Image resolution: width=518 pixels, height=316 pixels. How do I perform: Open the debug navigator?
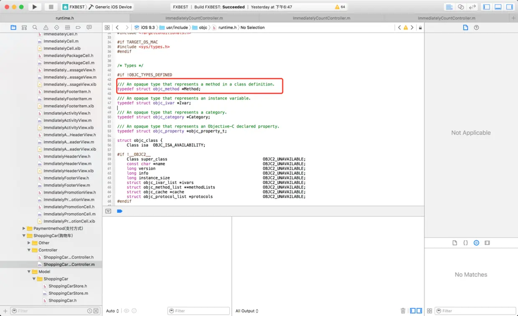[67, 27]
